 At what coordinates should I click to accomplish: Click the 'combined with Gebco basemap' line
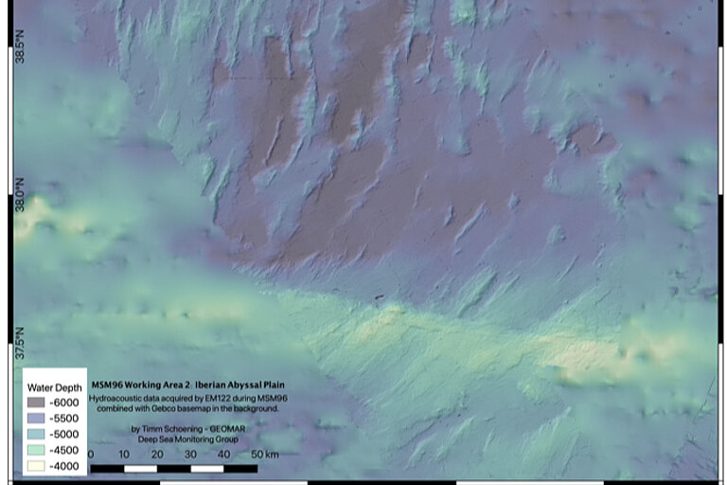point(187,408)
